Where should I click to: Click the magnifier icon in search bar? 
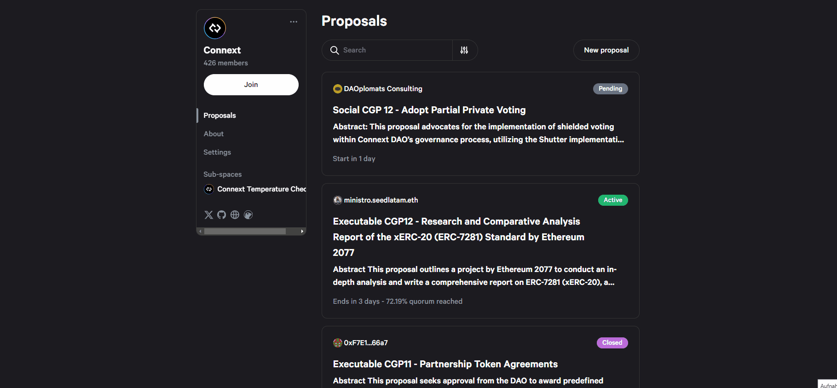pos(335,50)
